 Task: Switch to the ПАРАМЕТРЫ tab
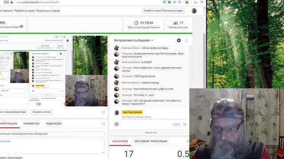(32, 124)
